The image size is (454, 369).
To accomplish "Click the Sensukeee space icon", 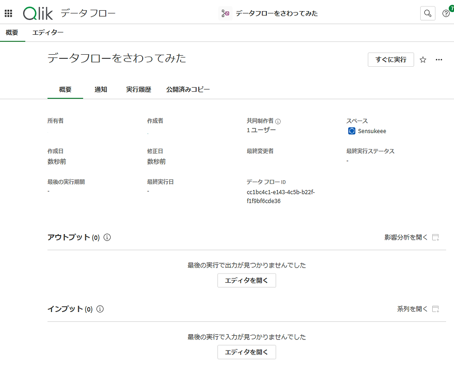I will pyautogui.click(x=352, y=131).
